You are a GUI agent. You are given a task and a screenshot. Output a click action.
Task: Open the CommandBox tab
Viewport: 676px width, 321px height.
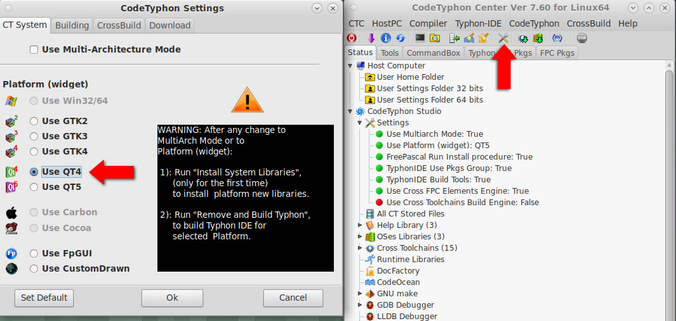click(434, 53)
